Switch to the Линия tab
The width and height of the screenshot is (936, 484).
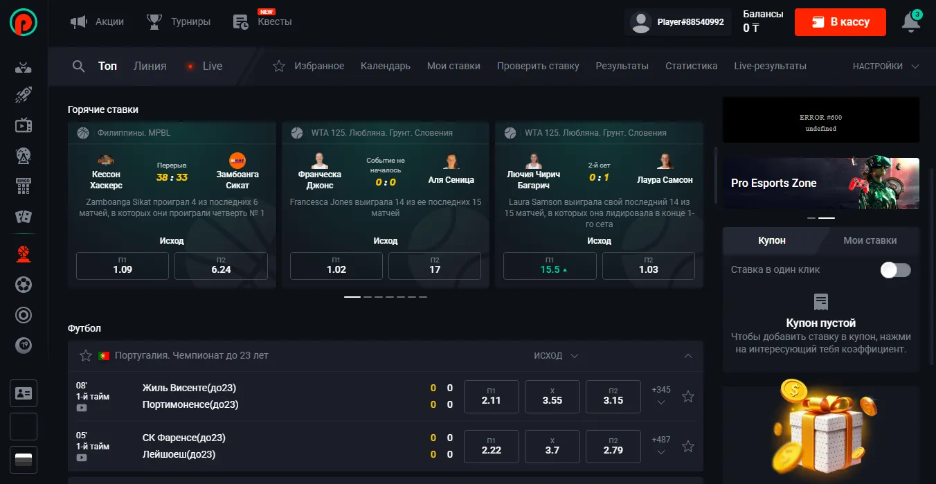[x=150, y=66]
